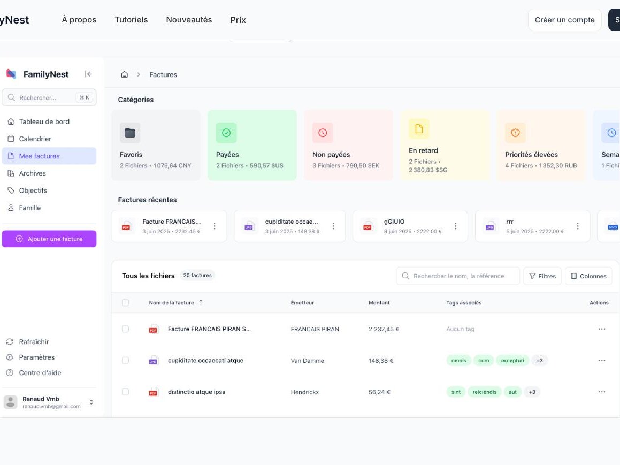Collapse the FamilyNest sidebar

[x=88, y=74]
